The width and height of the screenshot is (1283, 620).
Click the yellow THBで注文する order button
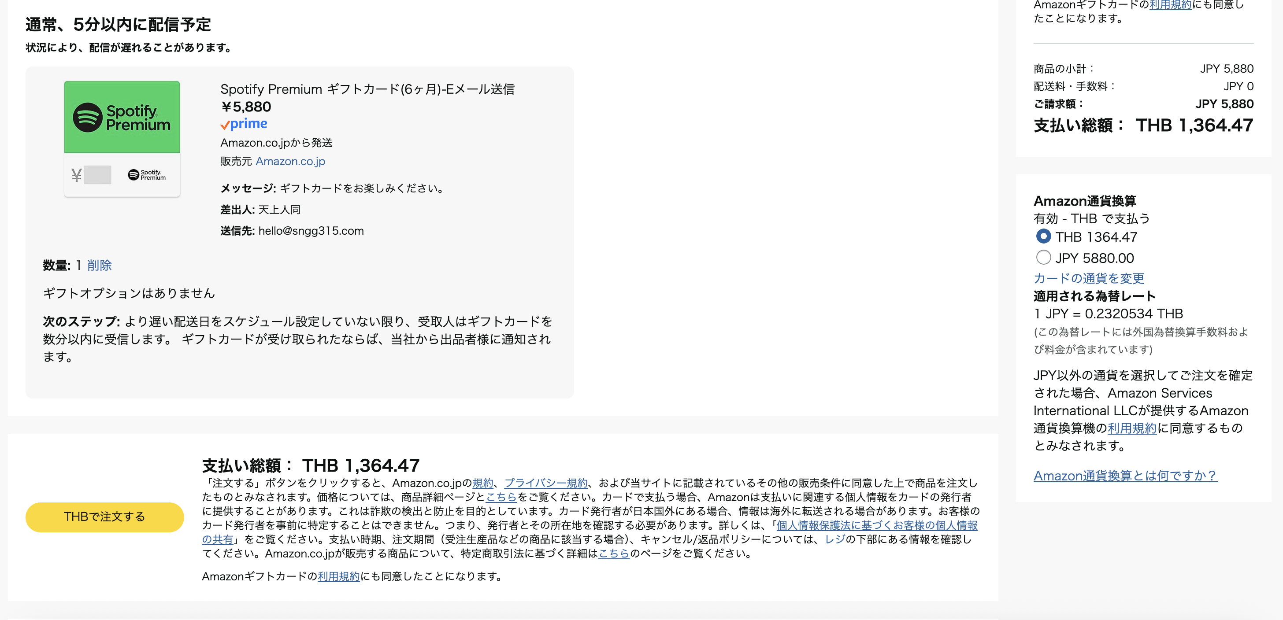(x=104, y=517)
